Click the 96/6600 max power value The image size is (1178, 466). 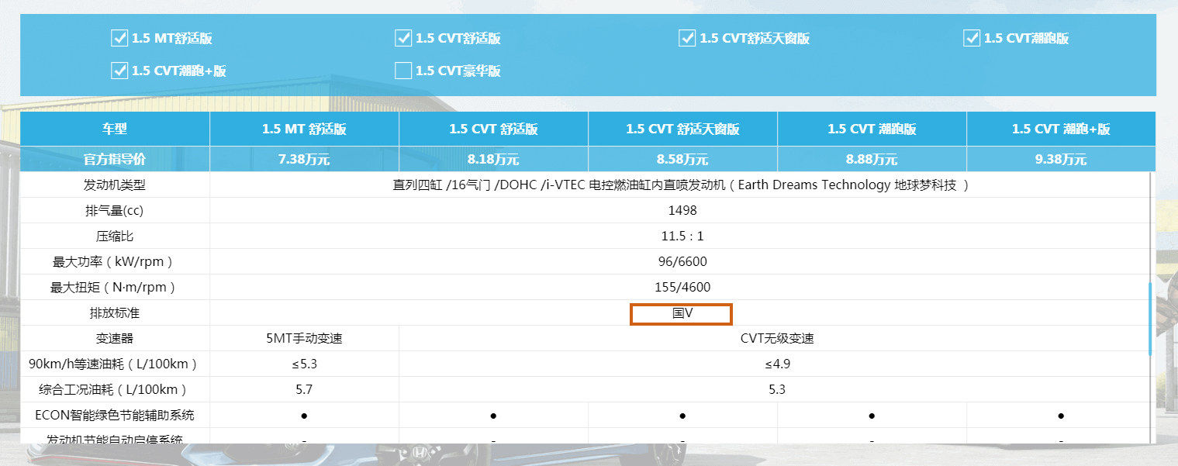[x=682, y=262]
